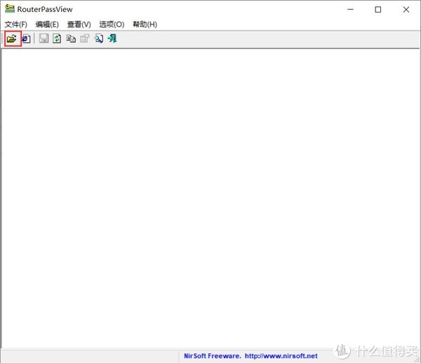Click the grab password from IE window icon
Image resolution: width=421 pixels, height=363 pixels.
(26, 39)
